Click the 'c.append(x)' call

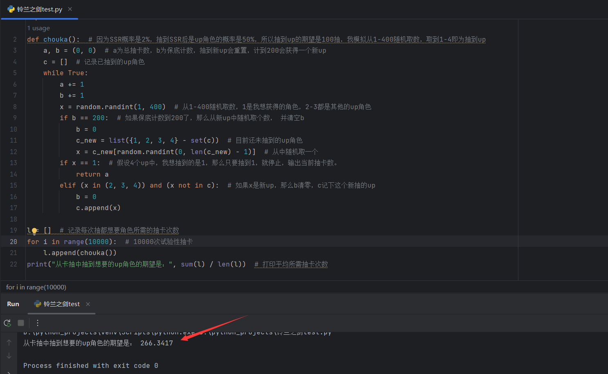coord(98,208)
